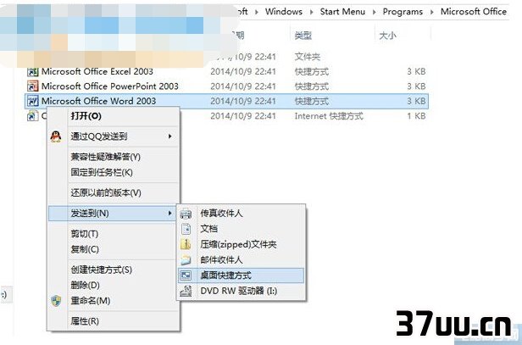Send to 邮件收件人
This screenshot has height=345, width=522.
pos(221,259)
